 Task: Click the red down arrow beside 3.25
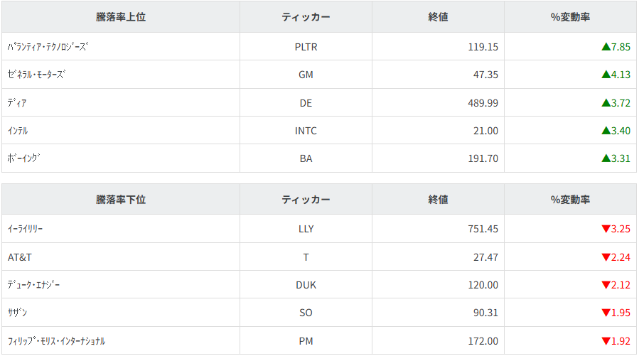606,229
